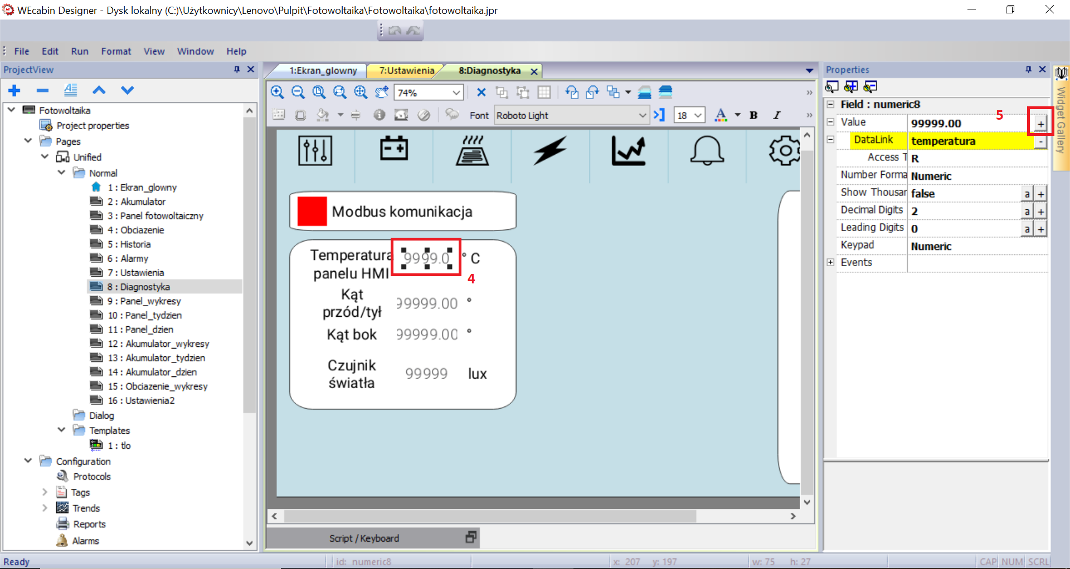Open the Script / Keyboard panel
The width and height of the screenshot is (1070, 569).
point(364,538)
